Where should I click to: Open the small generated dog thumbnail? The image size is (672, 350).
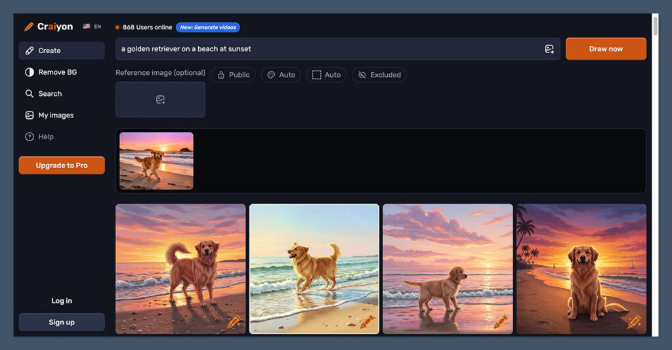pyautogui.click(x=156, y=161)
